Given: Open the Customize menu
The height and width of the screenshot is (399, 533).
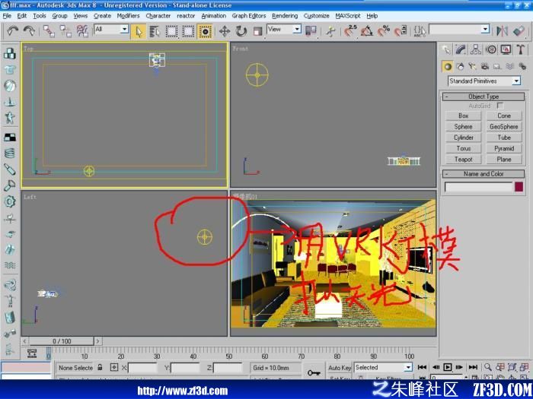Looking at the screenshot, I should click(x=317, y=16).
